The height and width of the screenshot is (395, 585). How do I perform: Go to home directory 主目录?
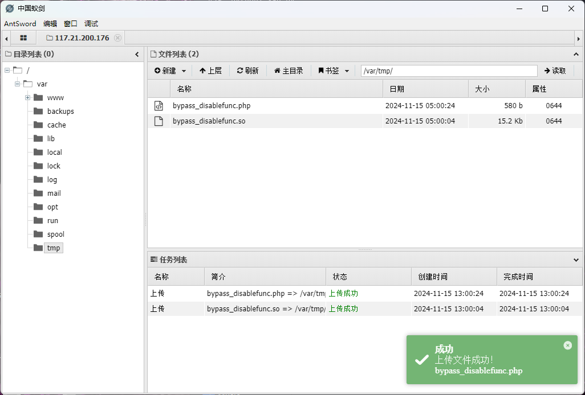coord(289,71)
